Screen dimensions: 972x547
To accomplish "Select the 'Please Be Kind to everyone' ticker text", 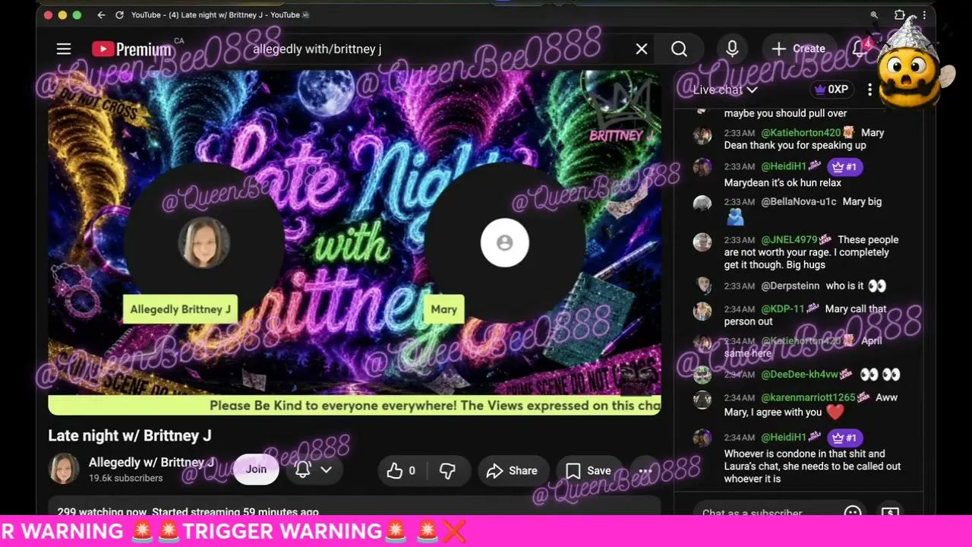I will click(x=435, y=406).
